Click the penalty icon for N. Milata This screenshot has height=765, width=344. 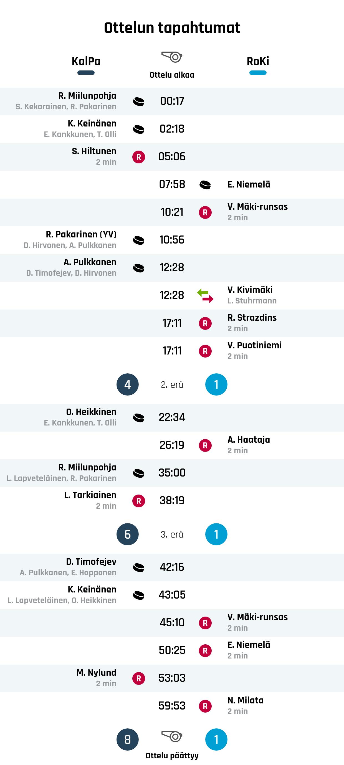pyautogui.click(x=205, y=706)
